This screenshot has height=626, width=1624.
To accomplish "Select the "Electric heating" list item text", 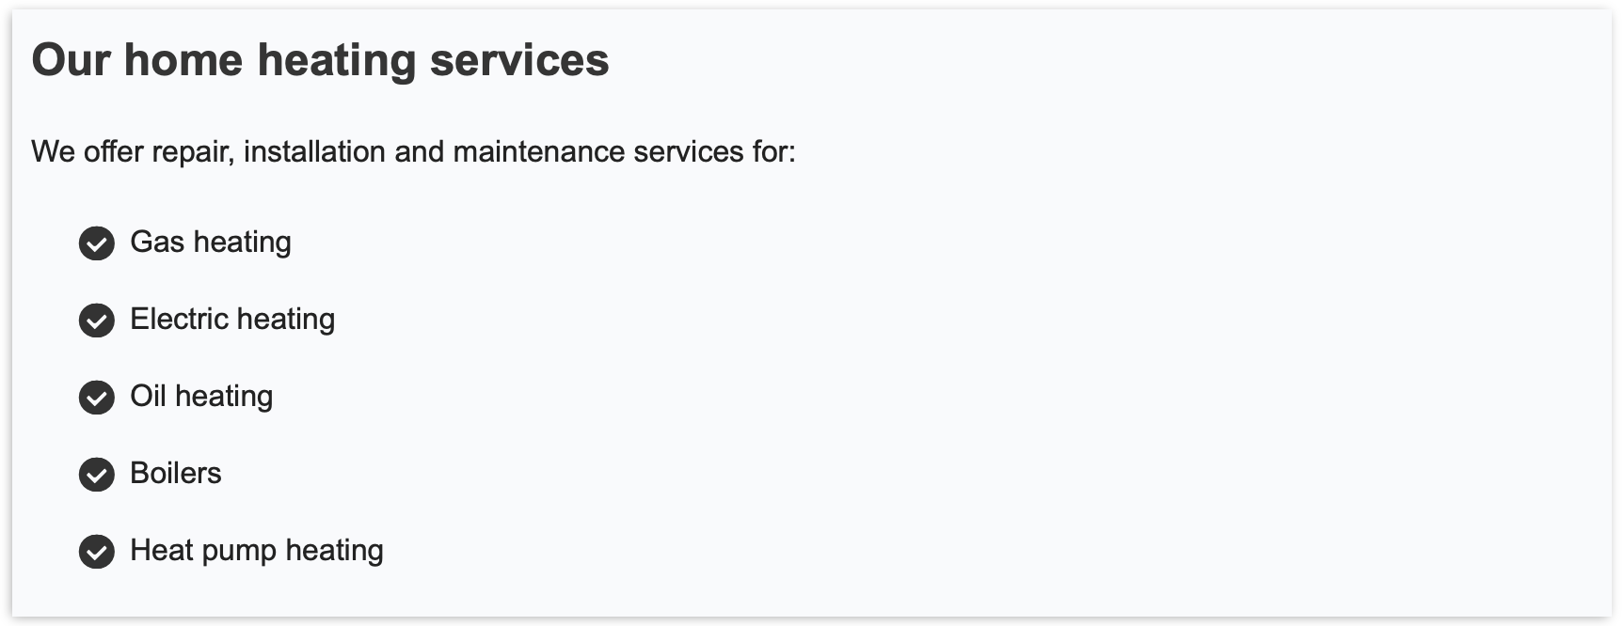I will 232,320.
